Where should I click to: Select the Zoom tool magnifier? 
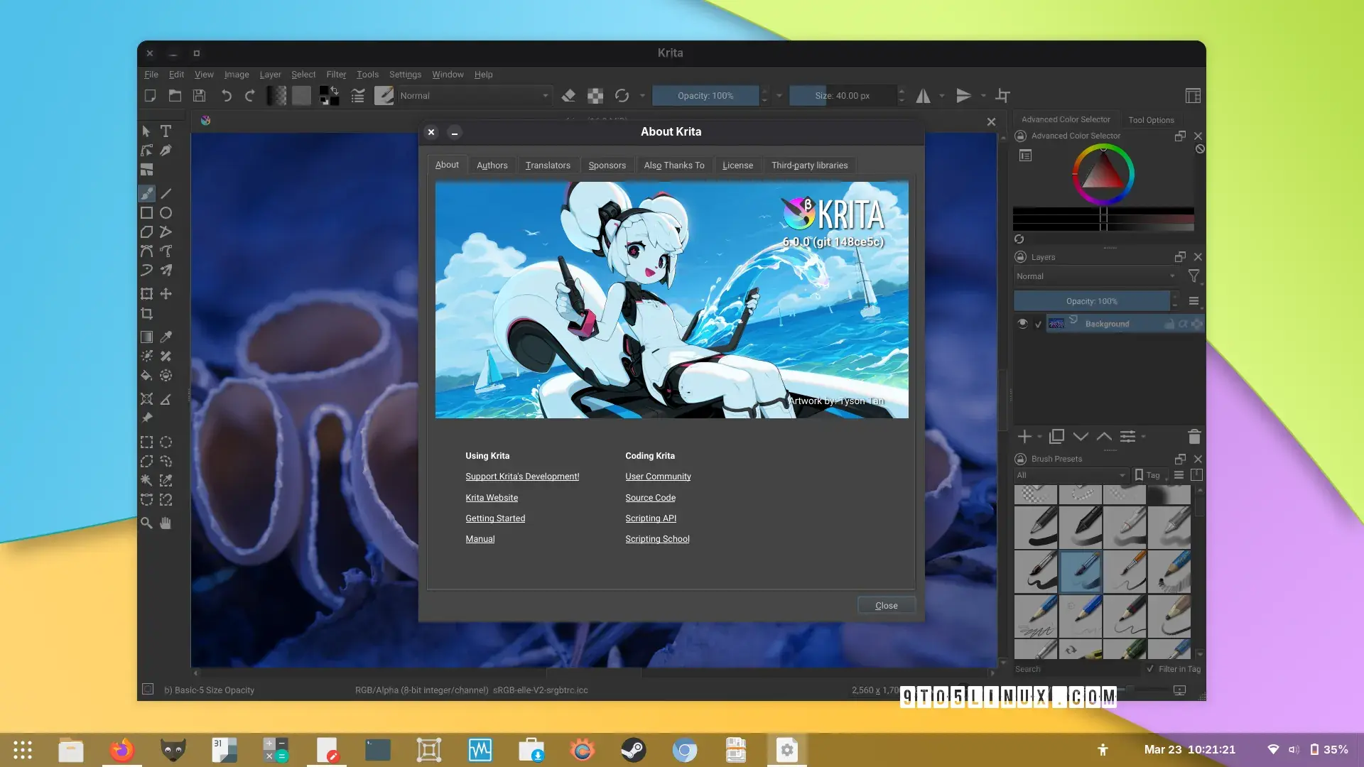click(x=146, y=523)
